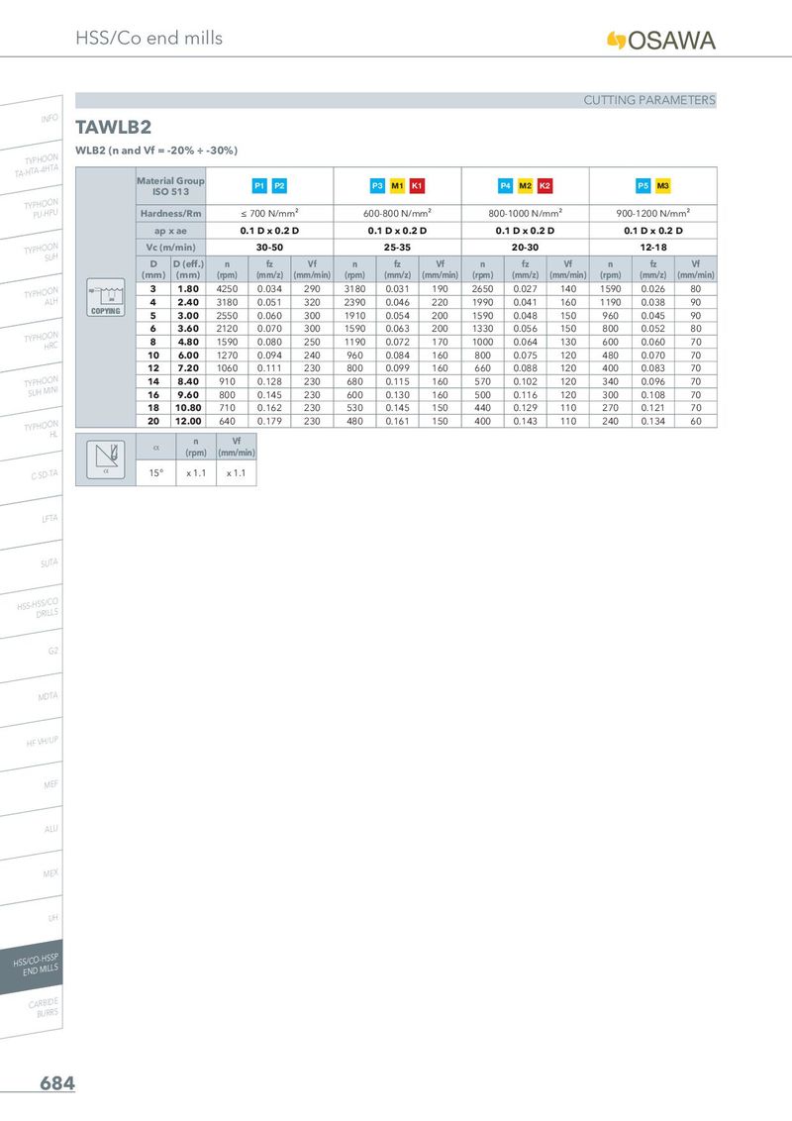Click the D (eff.) value 1.80
This screenshot has height=1121, width=792.
(188, 289)
